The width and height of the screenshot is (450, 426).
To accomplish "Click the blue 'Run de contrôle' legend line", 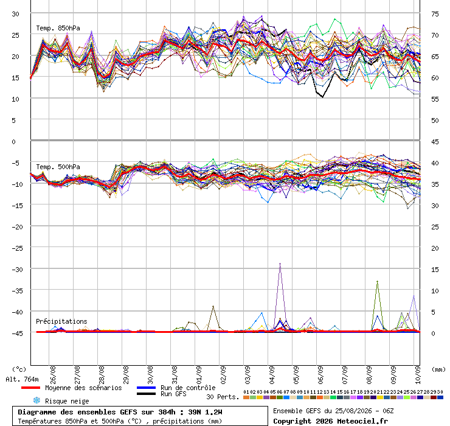I will coord(147,388).
